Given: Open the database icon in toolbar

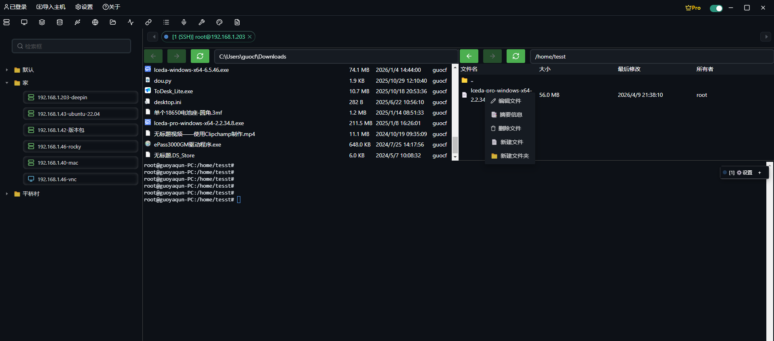Looking at the screenshot, I should coord(60,22).
